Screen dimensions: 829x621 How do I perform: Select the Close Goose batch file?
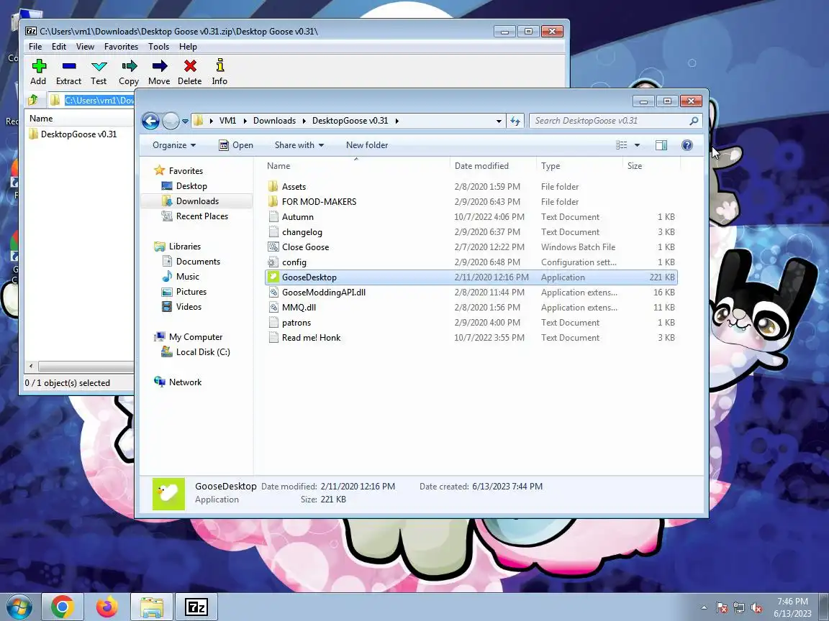(x=471, y=247)
